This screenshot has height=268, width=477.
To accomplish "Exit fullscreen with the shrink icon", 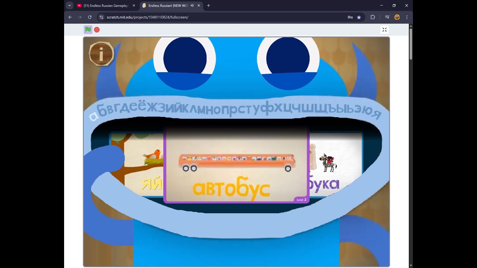I will 385,30.
